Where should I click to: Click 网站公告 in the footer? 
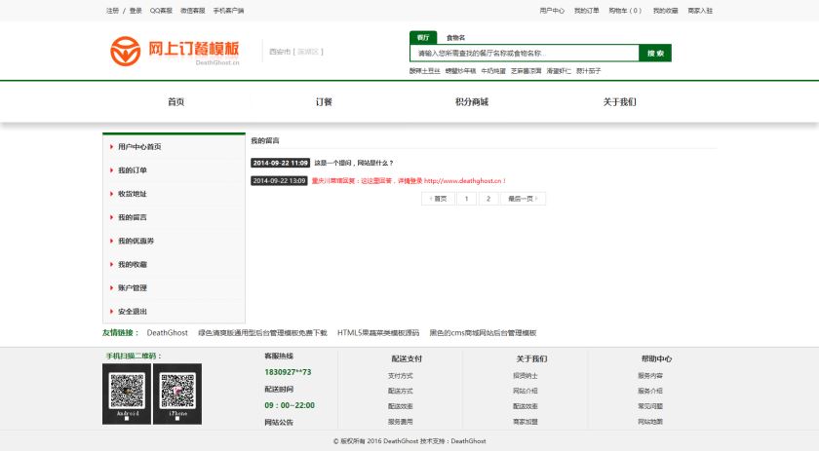279,423
